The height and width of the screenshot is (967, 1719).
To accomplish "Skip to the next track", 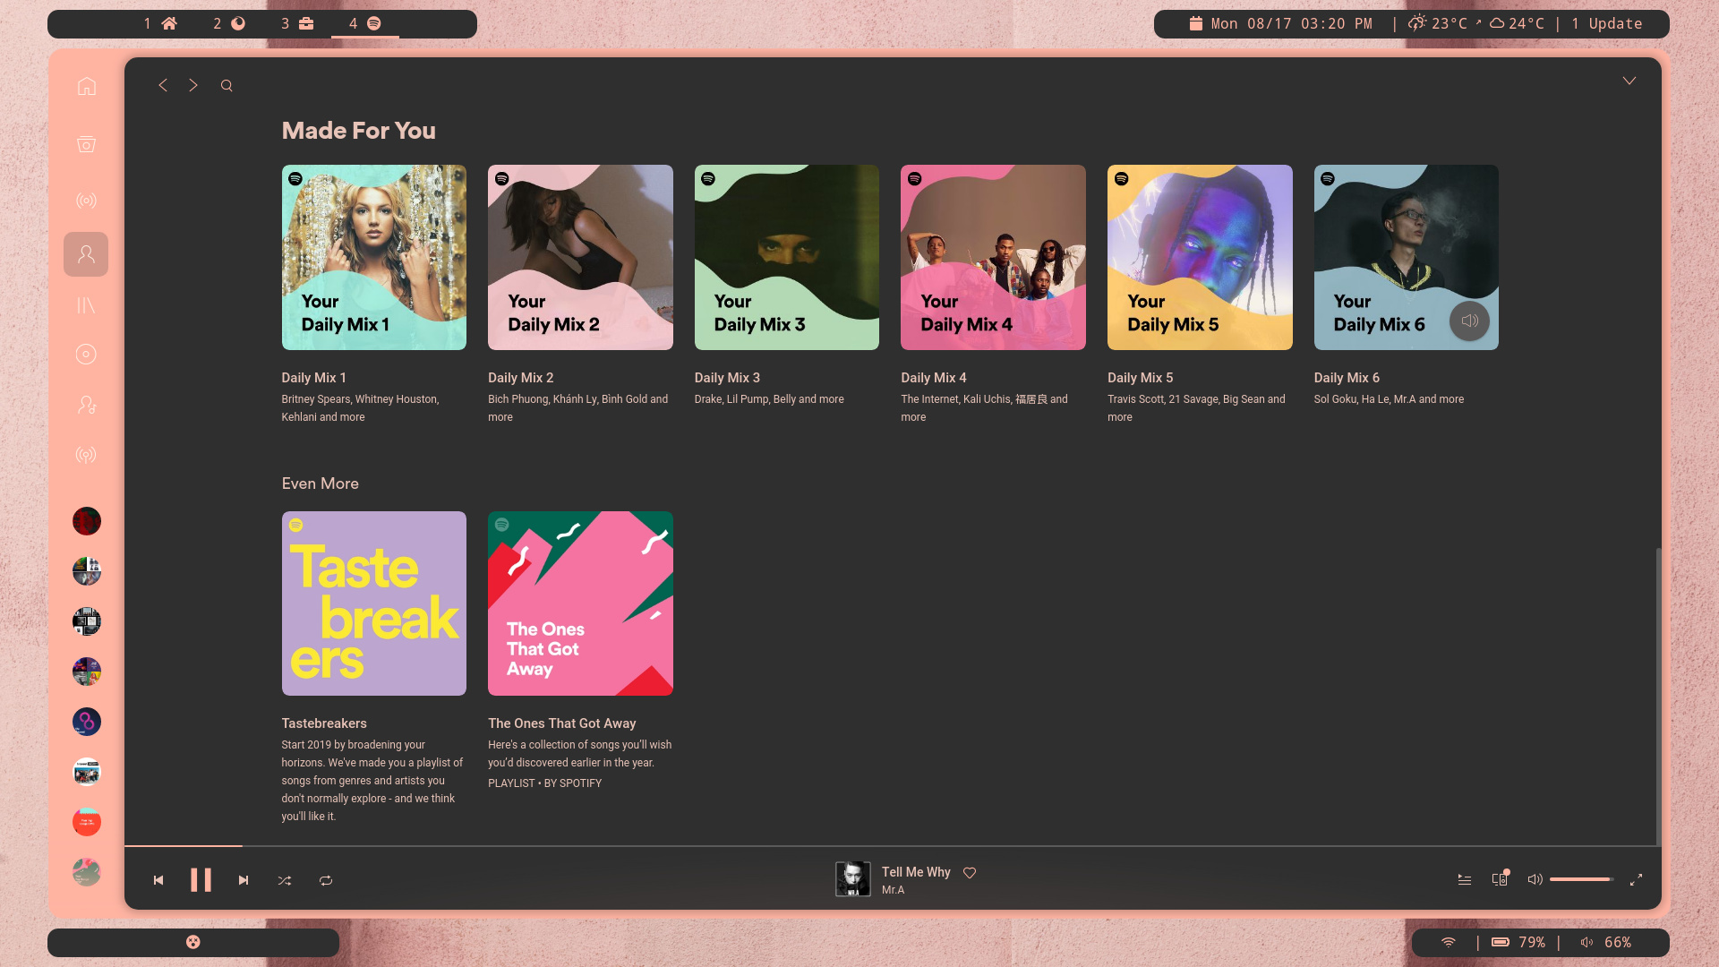I will click(244, 880).
